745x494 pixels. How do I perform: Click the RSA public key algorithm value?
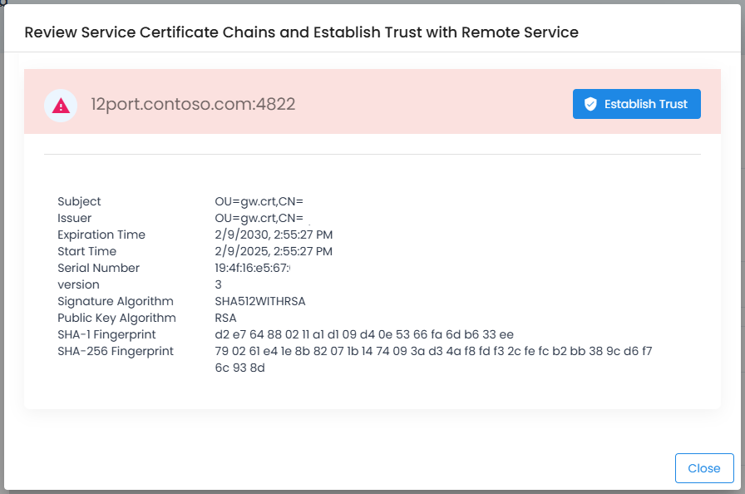[x=225, y=318]
